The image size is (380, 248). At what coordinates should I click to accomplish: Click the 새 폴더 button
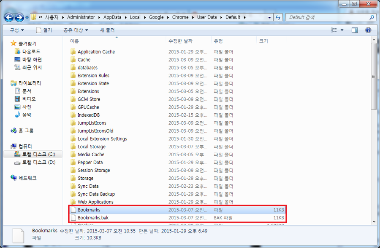coord(107,30)
